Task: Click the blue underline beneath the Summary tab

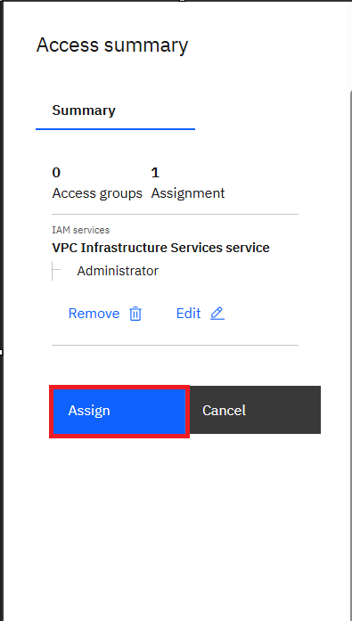Action: point(115,128)
